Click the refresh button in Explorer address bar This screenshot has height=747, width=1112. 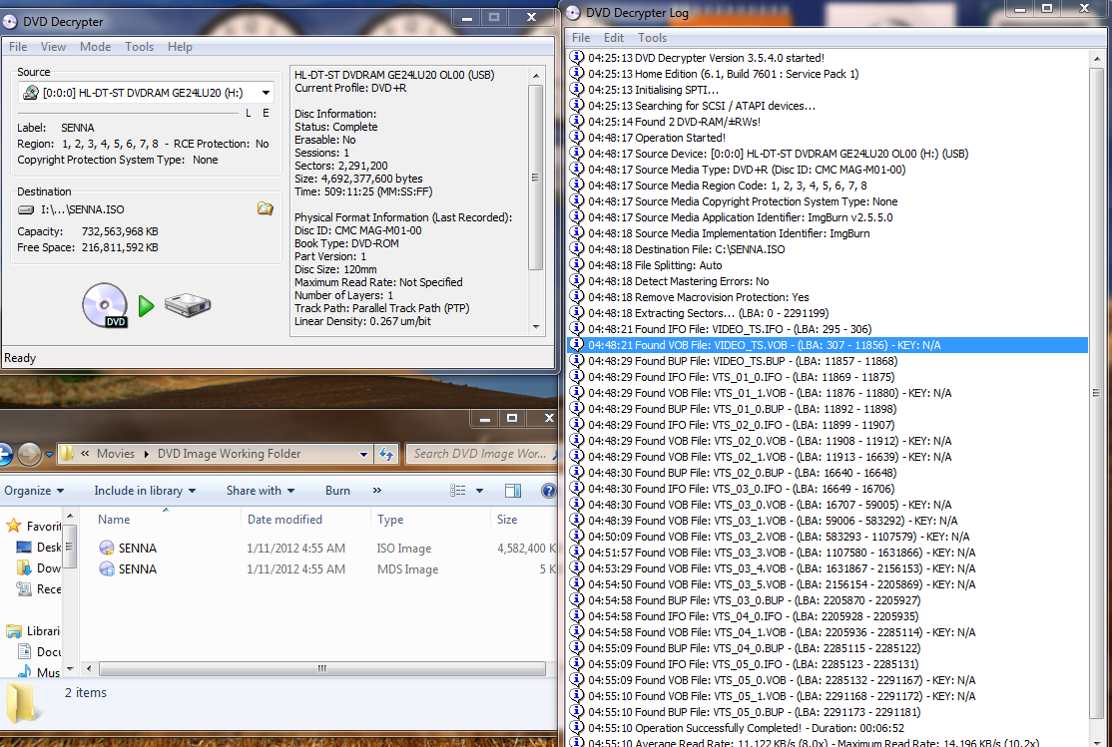pos(385,454)
